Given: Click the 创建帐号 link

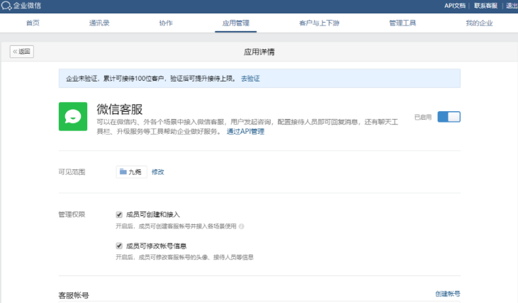Looking at the screenshot, I should coord(447,293).
